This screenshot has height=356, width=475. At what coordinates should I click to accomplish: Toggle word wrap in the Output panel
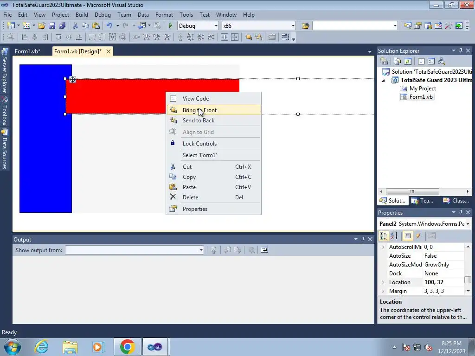pos(264,250)
